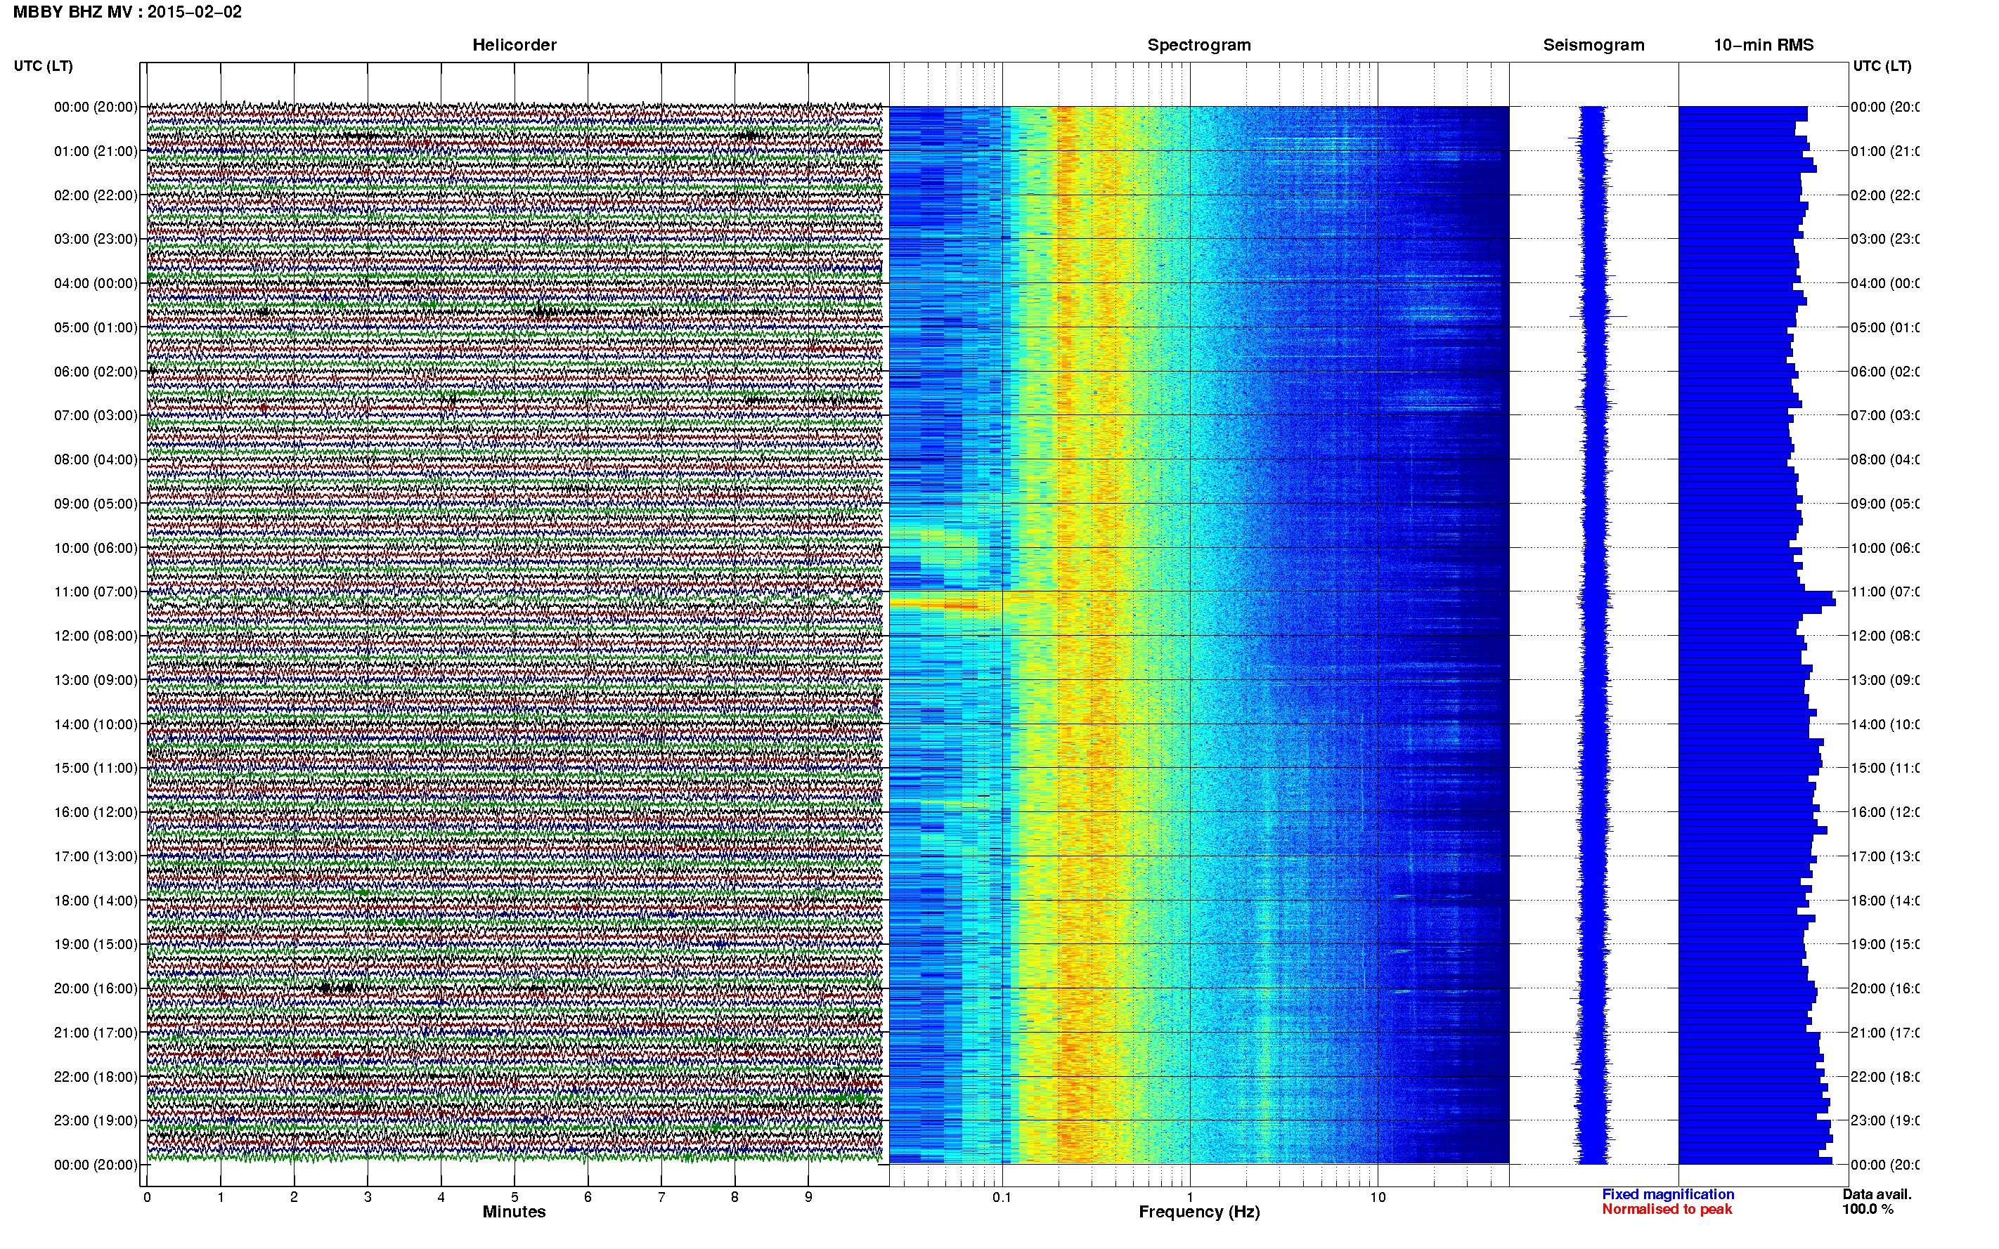Click the left time label '18:00 (14:00)'
Screen dimensions: 1999x1249
tap(96, 901)
